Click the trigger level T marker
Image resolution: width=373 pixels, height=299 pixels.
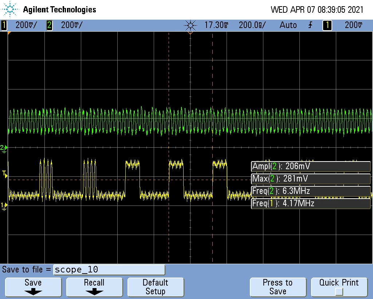coord(4,174)
